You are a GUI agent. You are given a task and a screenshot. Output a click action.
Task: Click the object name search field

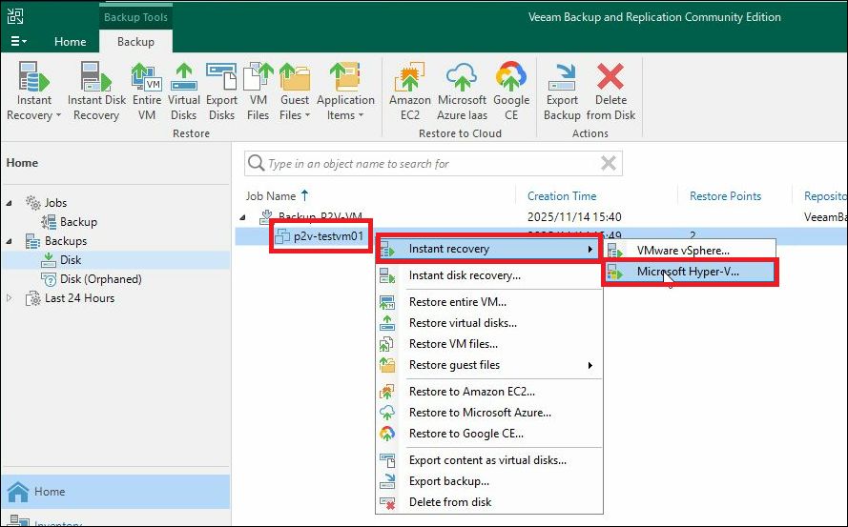[x=429, y=164]
